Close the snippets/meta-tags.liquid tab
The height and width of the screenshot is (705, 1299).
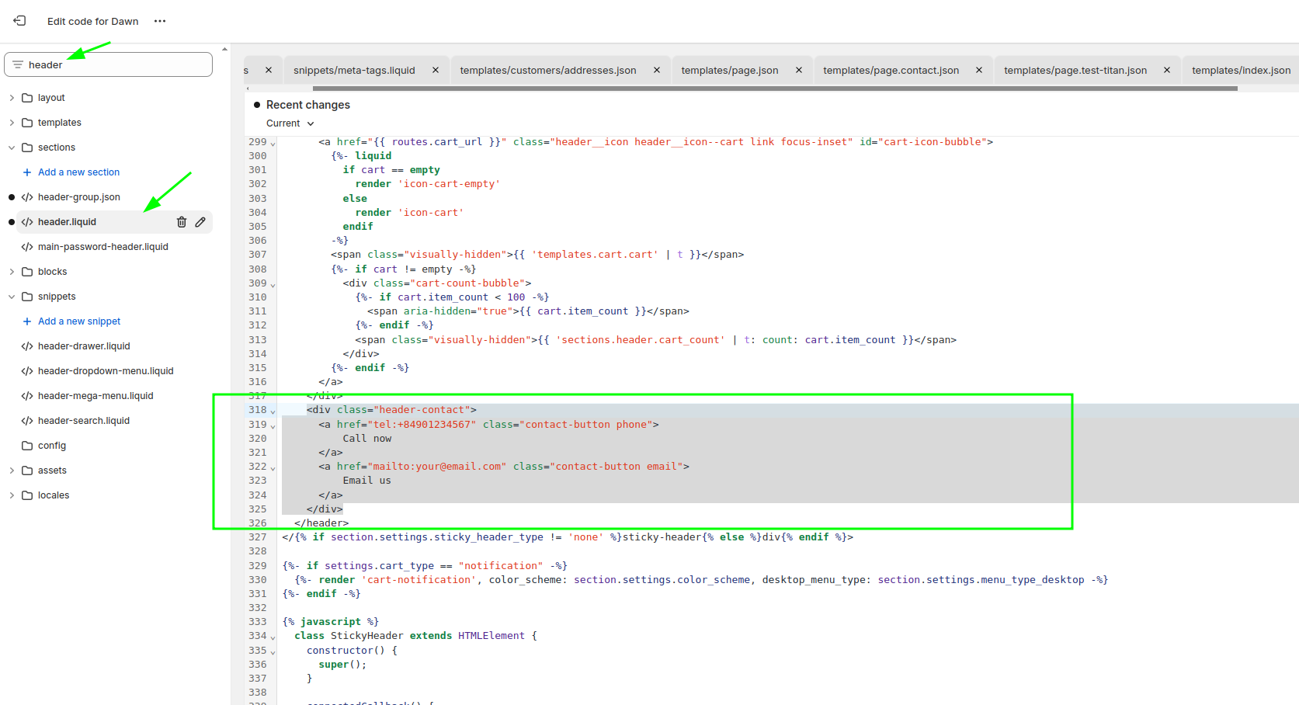pos(436,70)
